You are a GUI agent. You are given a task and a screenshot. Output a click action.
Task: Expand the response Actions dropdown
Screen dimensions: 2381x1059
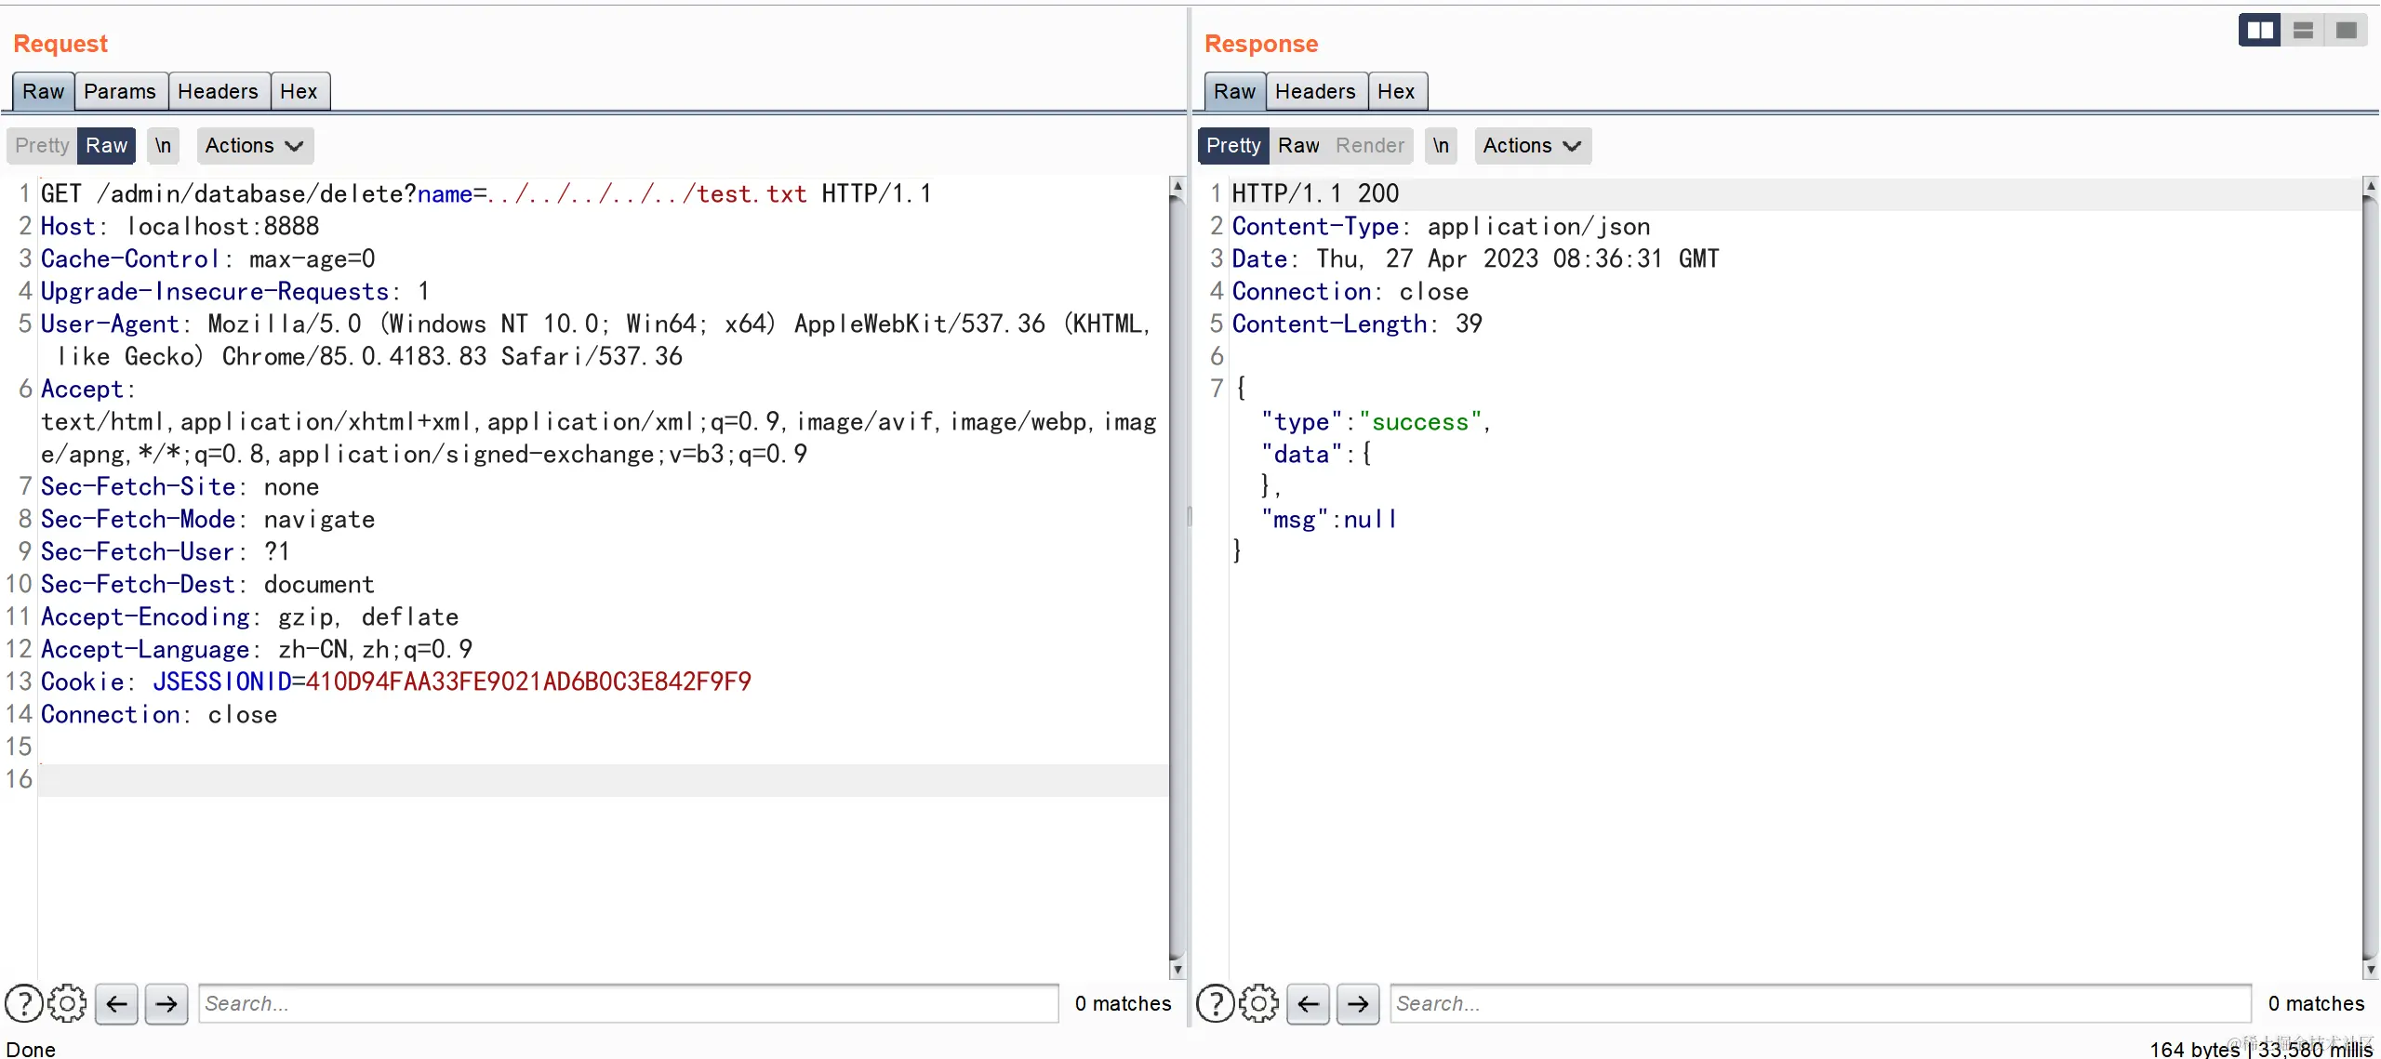click(x=1532, y=146)
